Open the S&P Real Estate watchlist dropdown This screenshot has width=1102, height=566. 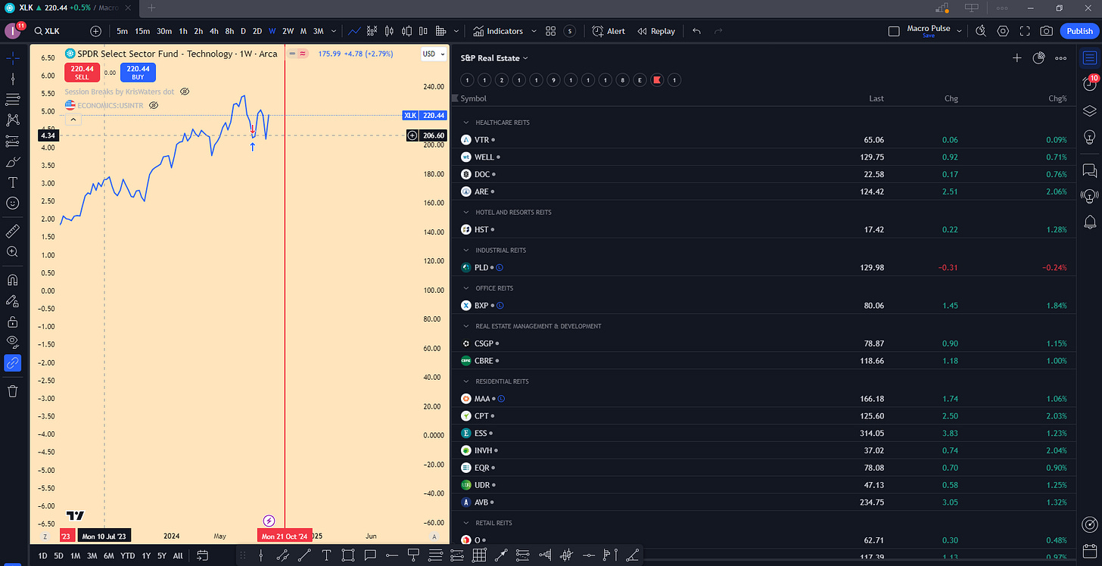tap(494, 58)
